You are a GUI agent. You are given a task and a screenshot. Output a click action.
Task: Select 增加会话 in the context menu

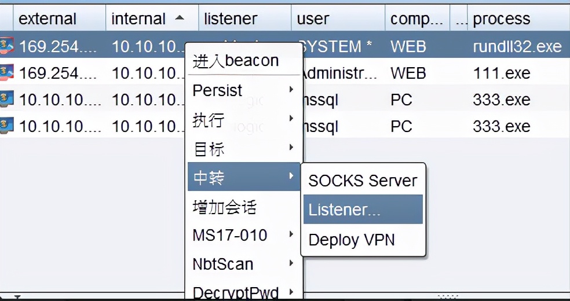pos(225,207)
